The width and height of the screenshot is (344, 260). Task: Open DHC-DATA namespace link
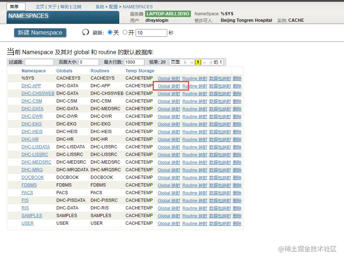[32, 109]
